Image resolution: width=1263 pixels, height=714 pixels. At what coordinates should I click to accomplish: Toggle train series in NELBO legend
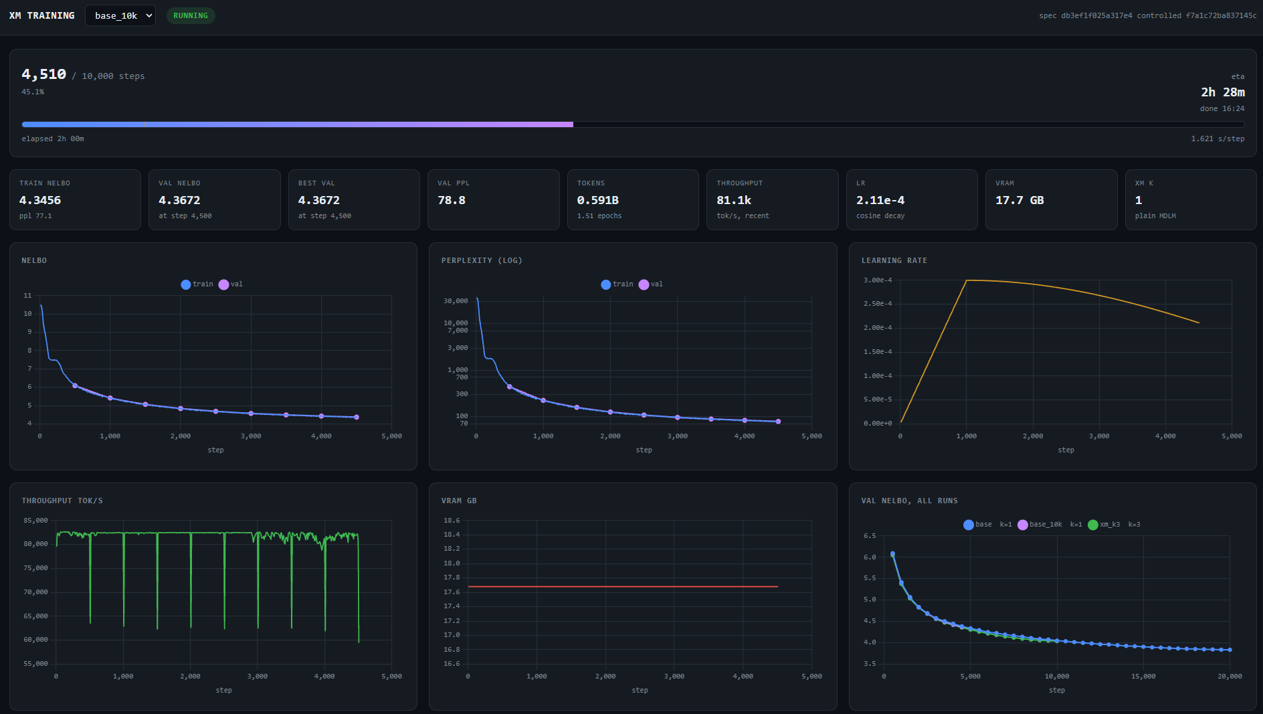coord(197,284)
